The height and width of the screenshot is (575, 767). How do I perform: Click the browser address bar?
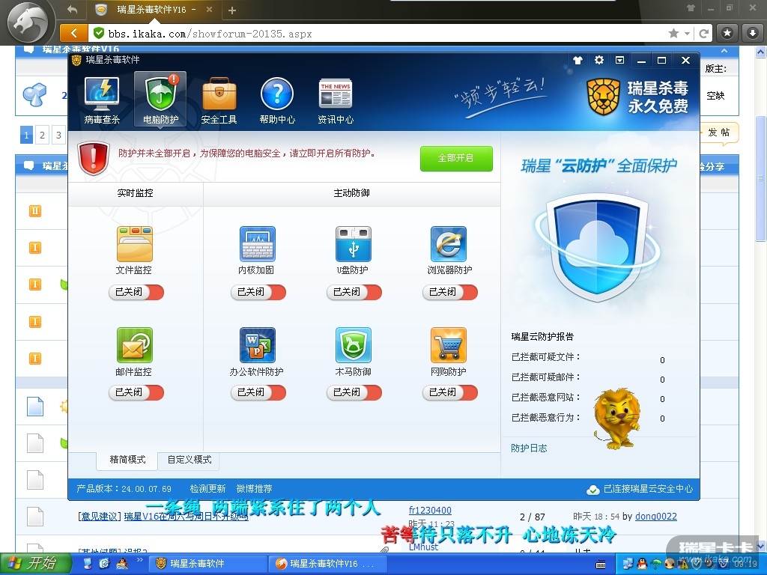click(381, 33)
